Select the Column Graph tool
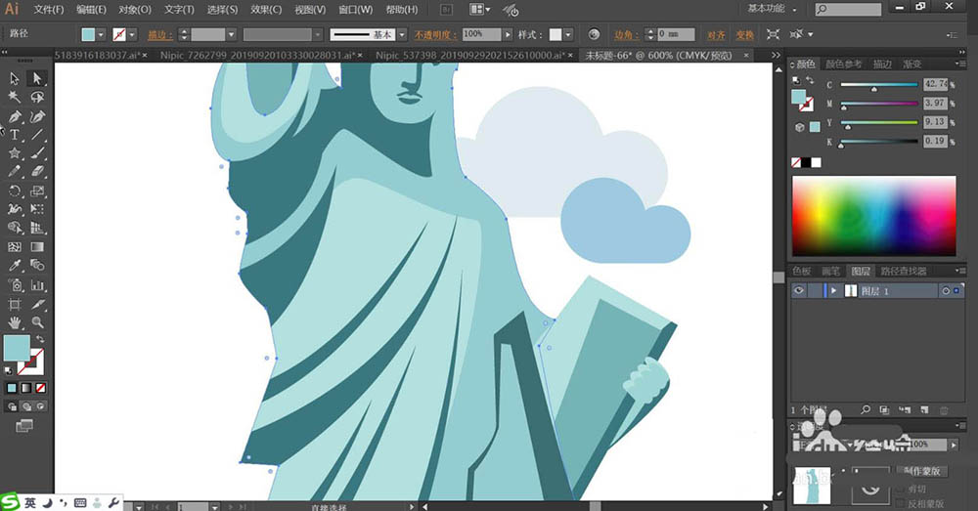Image resolution: width=978 pixels, height=511 pixels. (37, 285)
